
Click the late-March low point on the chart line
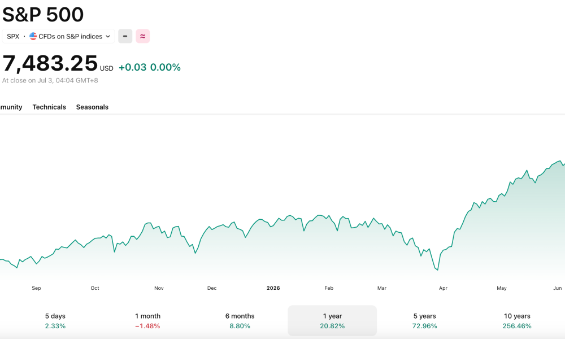click(437, 270)
